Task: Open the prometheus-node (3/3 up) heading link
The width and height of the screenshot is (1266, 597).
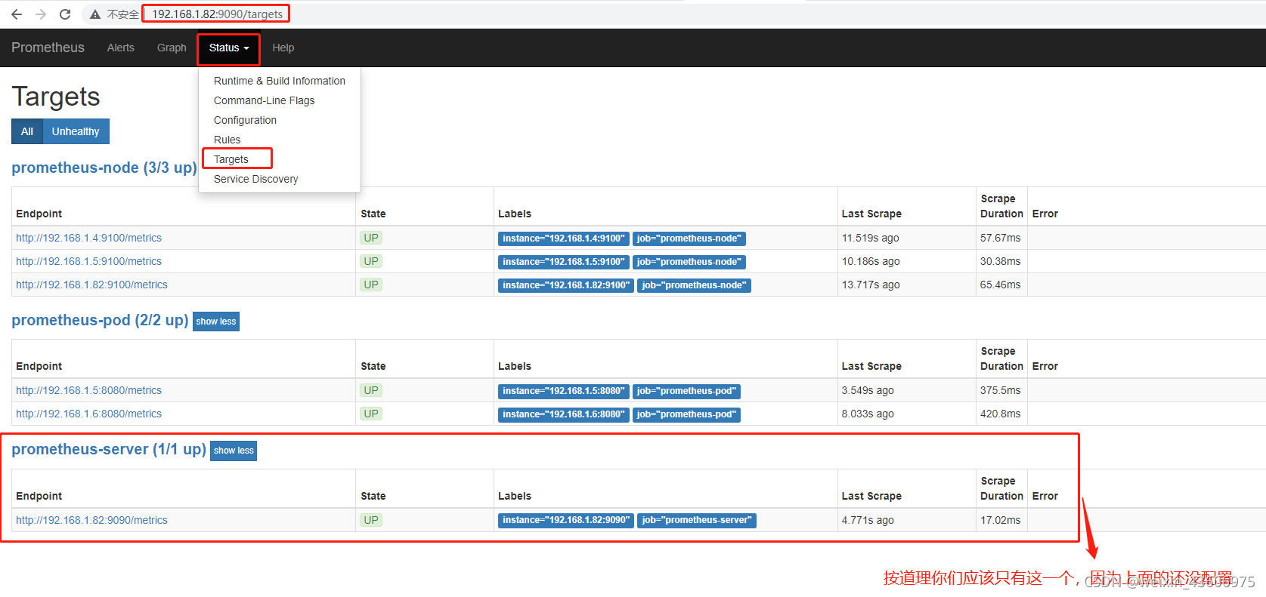Action: point(104,168)
